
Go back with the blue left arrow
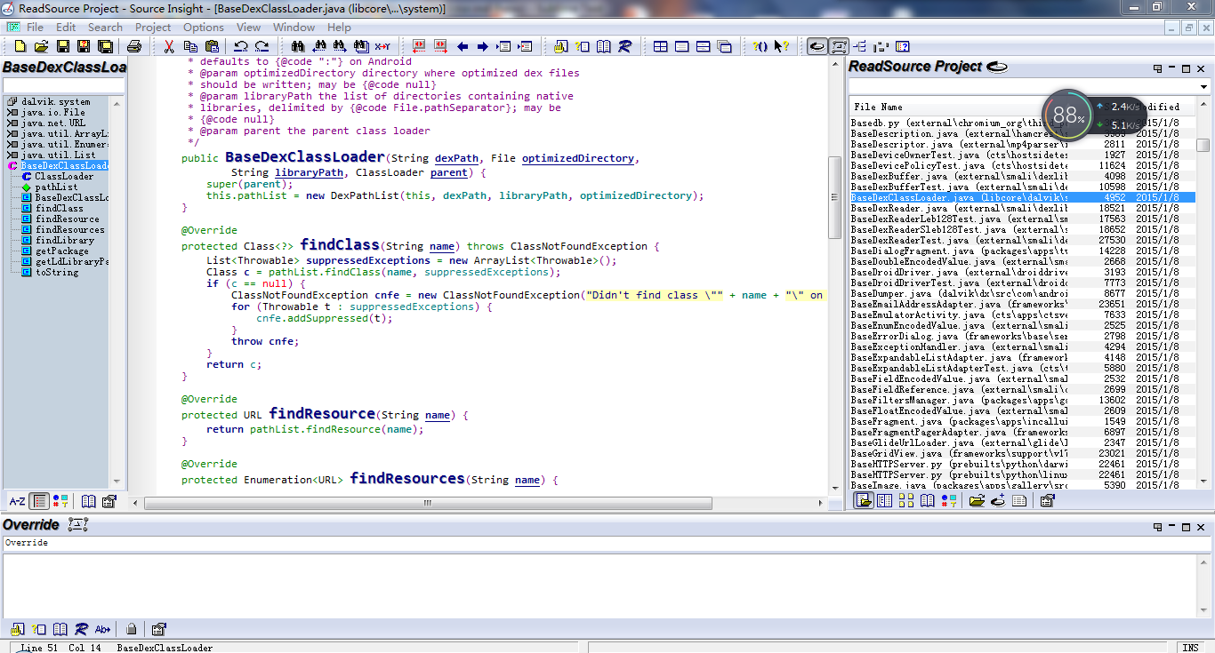tap(463, 46)
